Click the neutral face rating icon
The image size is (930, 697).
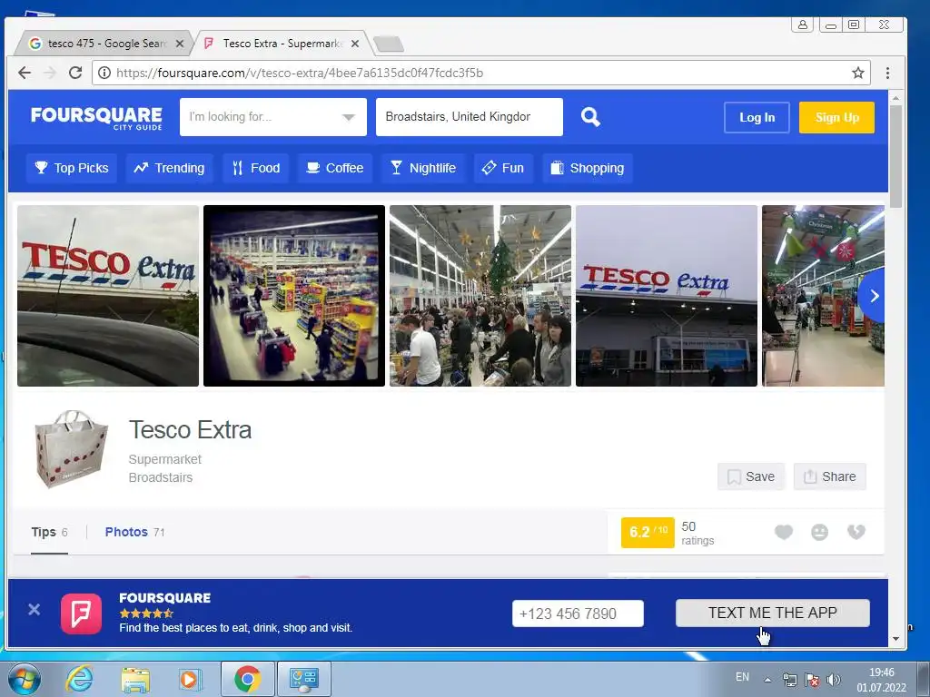(820, 532)
